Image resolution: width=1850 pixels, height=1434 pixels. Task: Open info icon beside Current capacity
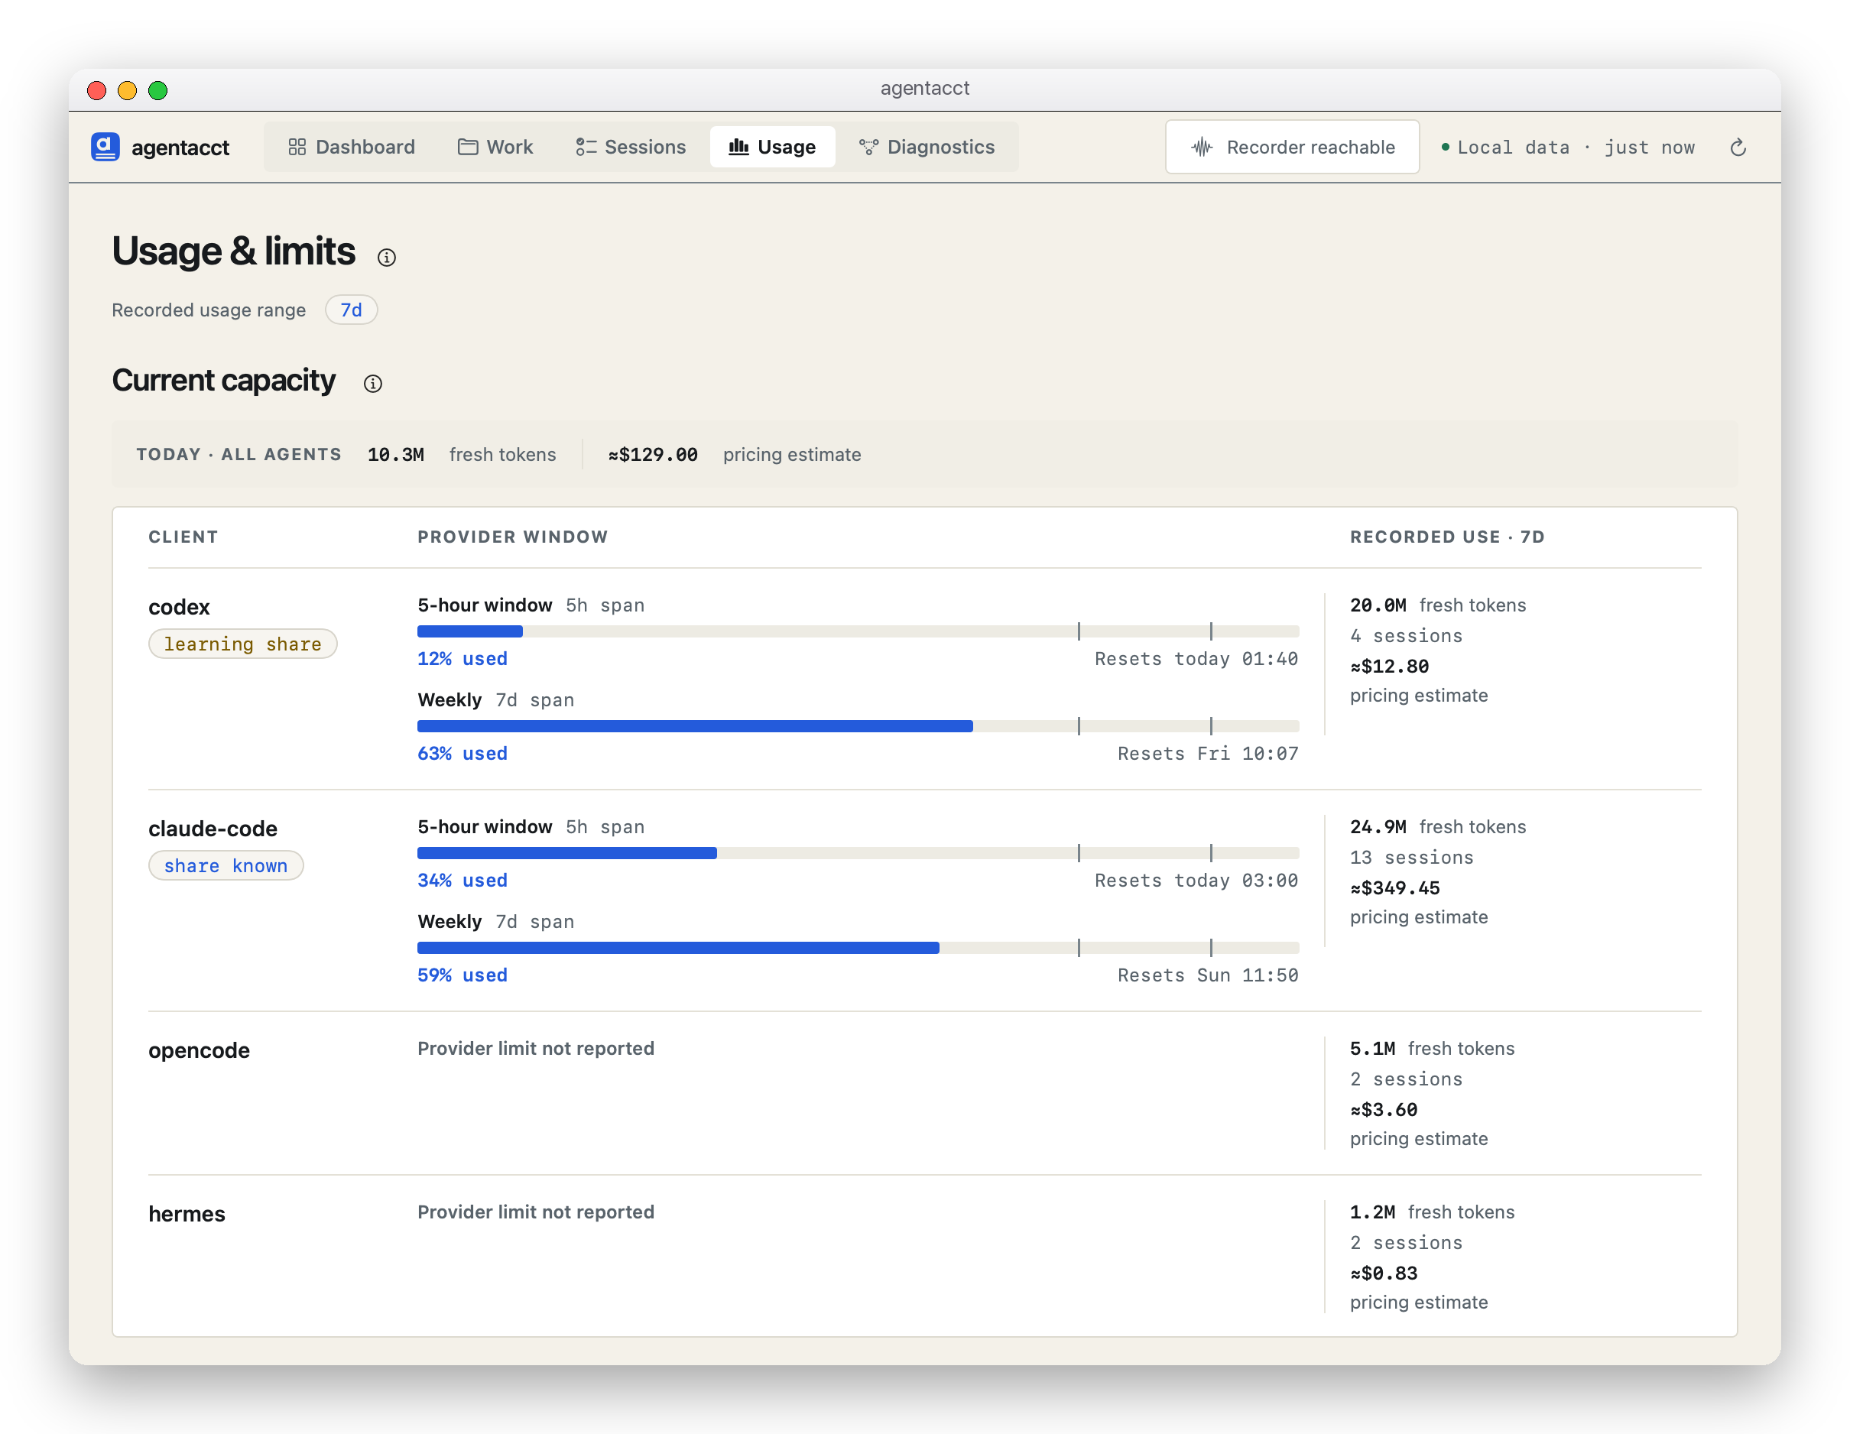click(x=373, y=384)
